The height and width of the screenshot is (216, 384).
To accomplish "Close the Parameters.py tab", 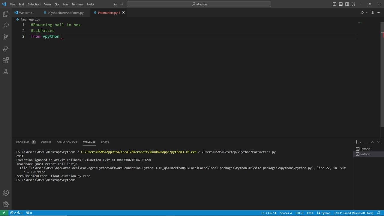I will click(123, 13).
